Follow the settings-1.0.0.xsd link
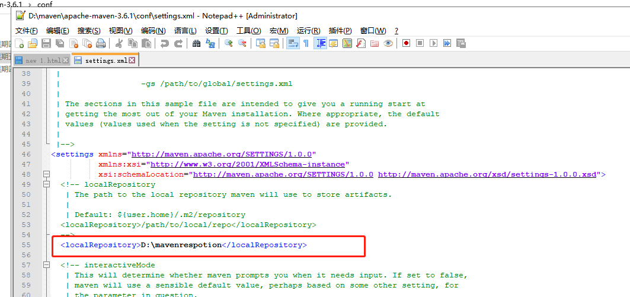 487,174
